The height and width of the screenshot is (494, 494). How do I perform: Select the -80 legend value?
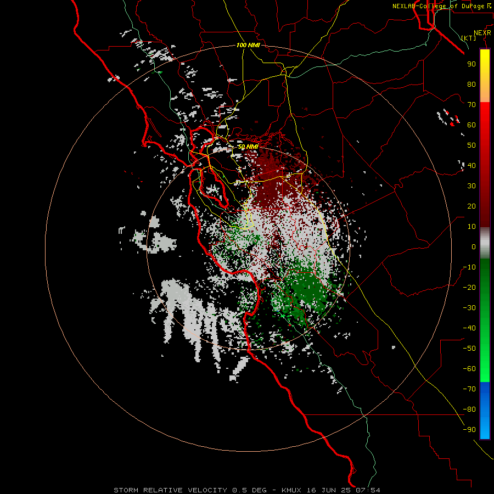click(x=469, y=409)
